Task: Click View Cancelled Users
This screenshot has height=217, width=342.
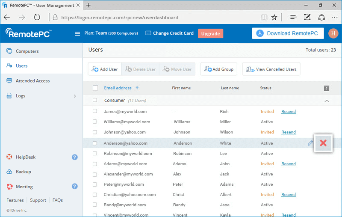Action: [271, 69]
